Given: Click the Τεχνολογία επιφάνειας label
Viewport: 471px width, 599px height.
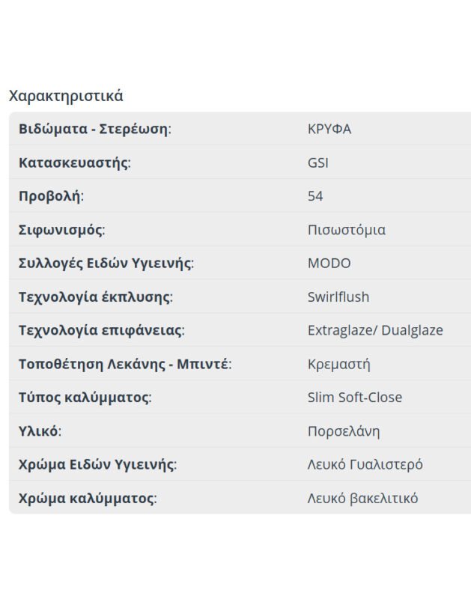Looking at the screenshot, I should pyautogui.click(x=101, y=330).
